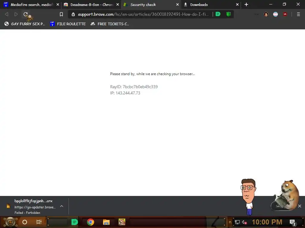Close the Security check tab

[x=178, y=4]
